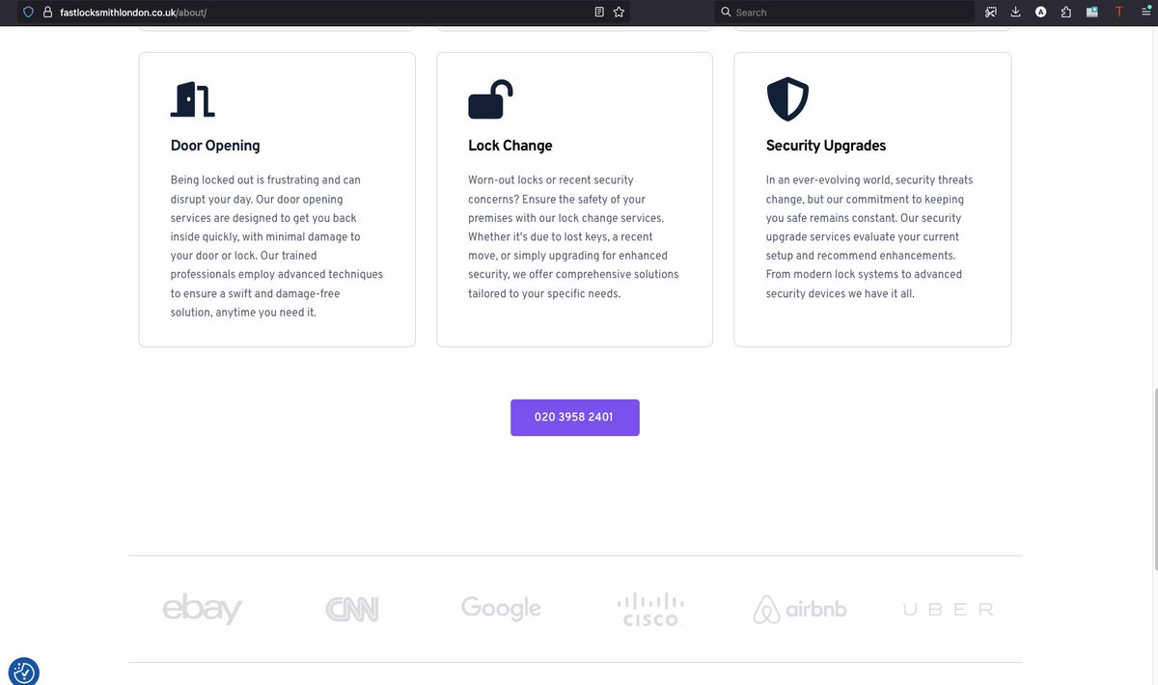The image size is (1158, 685).
Task: Click the address bar URL fastlocksmithlondon.co.uk/about/
Action: [133, 13]
